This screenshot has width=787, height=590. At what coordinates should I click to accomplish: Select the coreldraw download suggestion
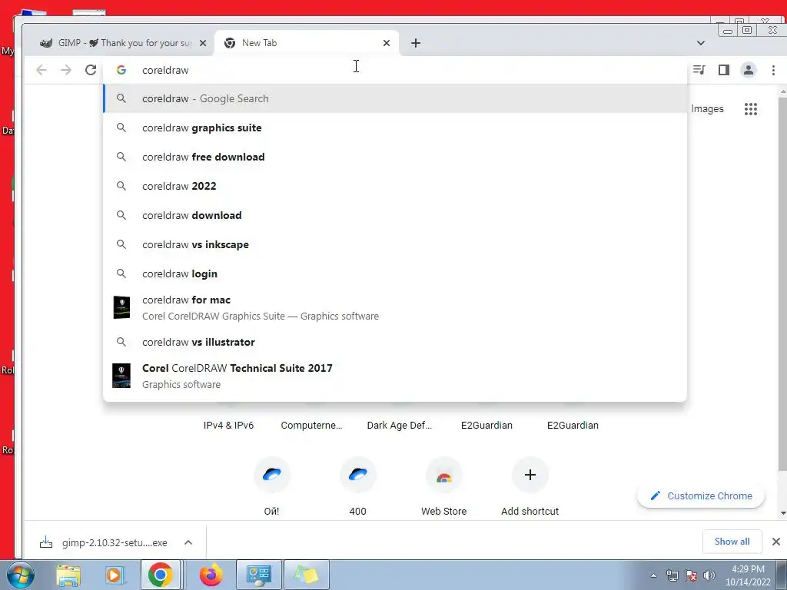[x=395, y=215]
